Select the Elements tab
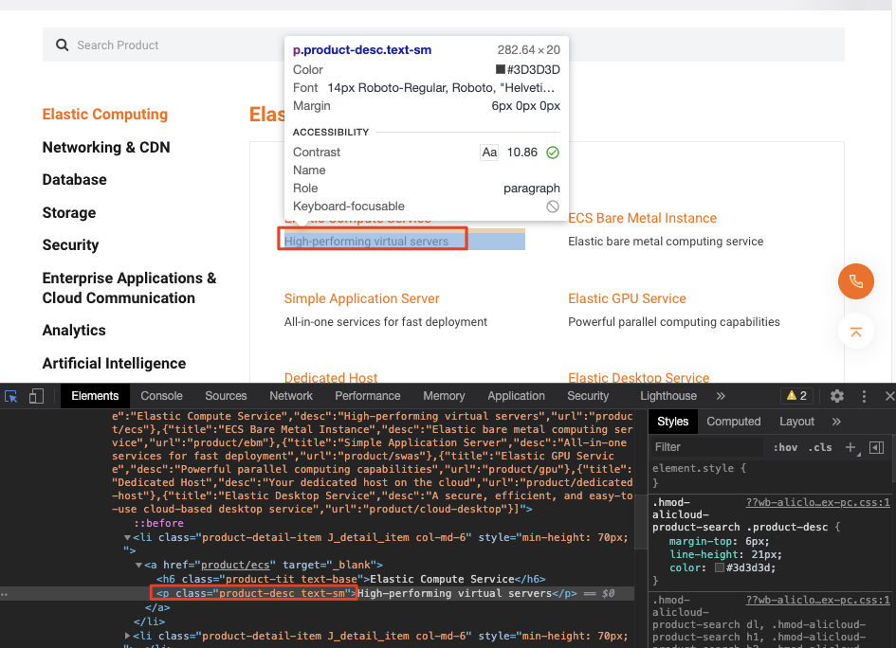The width and height of the screenshot is (896, 648). click(x=95, y=396)
